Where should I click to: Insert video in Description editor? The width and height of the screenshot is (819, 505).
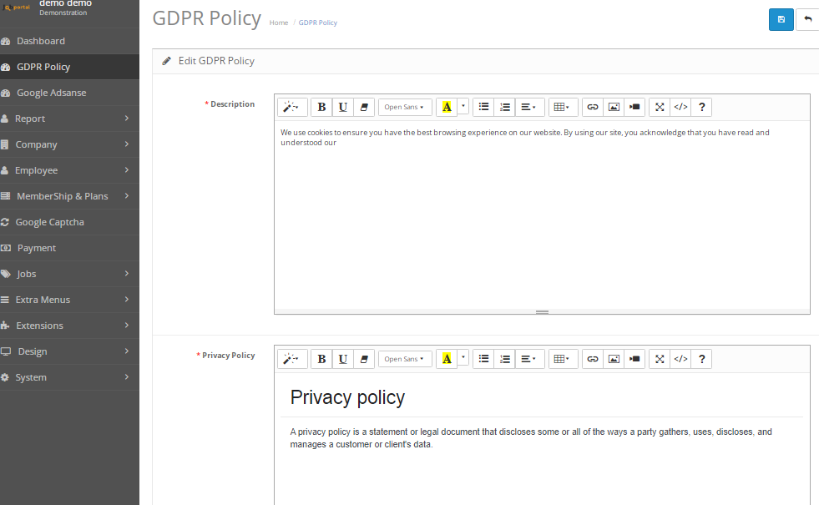click(634, 108)
